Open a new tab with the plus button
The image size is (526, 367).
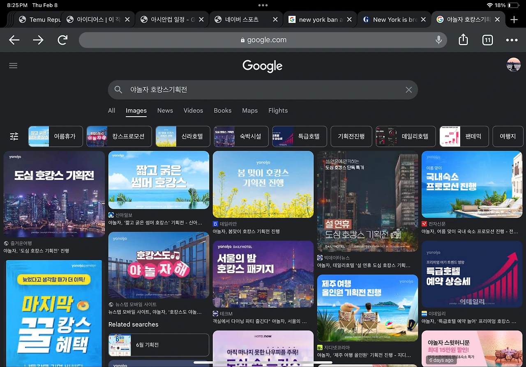tap(514, 20)
